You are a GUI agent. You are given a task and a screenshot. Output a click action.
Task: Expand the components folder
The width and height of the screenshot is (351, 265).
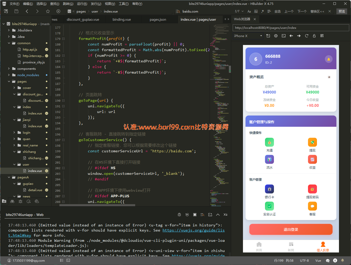click(9, 69)
